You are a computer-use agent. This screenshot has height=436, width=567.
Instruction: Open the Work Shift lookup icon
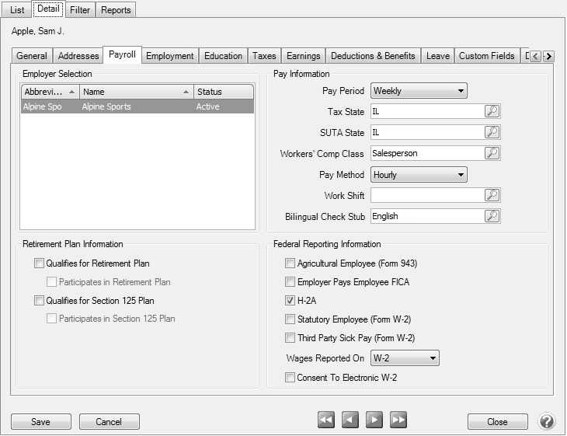tap(492, 196)
